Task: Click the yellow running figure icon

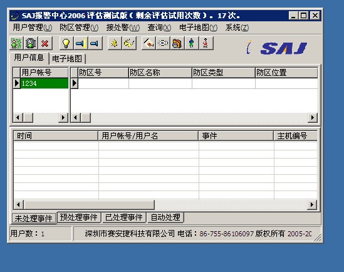Action: pyautogui.click(x=115, y=43)
